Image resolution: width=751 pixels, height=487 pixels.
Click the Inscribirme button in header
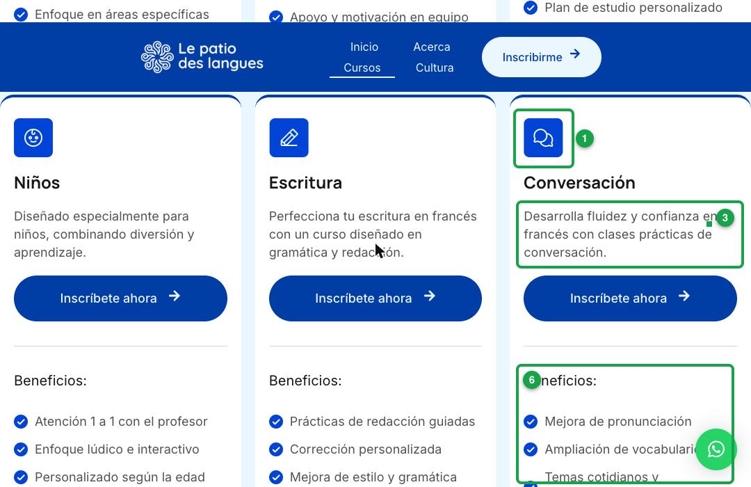click(x=541, y=57)
